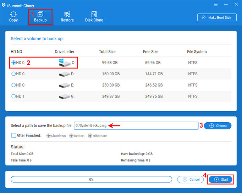
Task: Click the G: drive icon
Action: point(64,96)
